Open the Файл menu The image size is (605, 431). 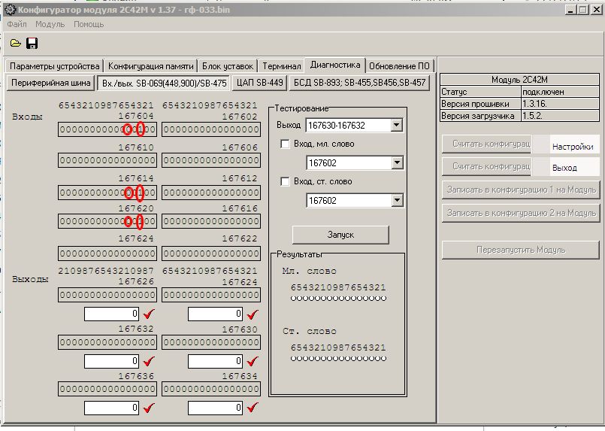point(17,24)
